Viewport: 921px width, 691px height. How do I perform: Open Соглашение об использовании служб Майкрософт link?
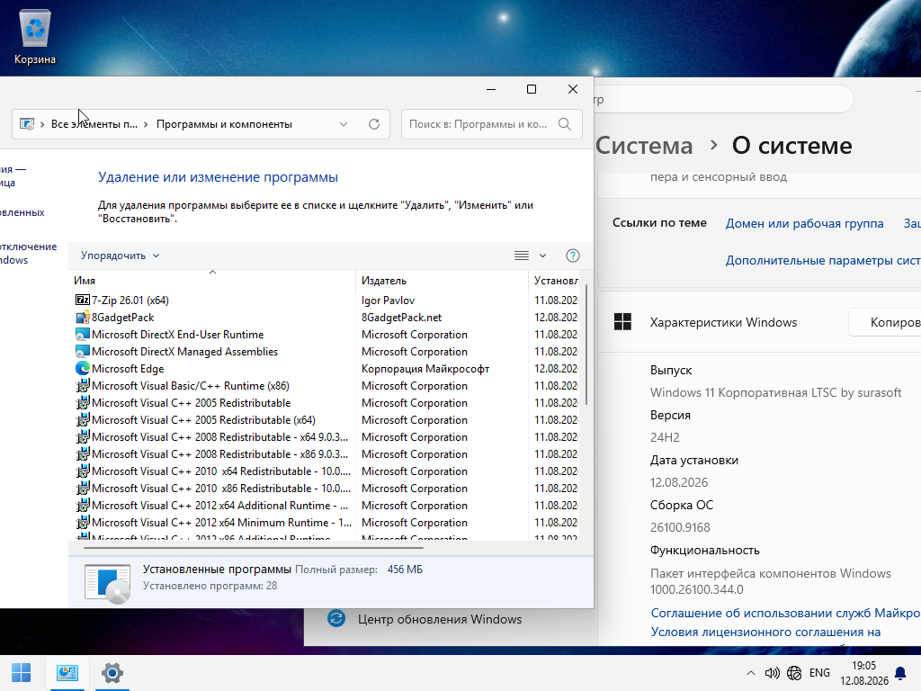click(x=785, y=613)
